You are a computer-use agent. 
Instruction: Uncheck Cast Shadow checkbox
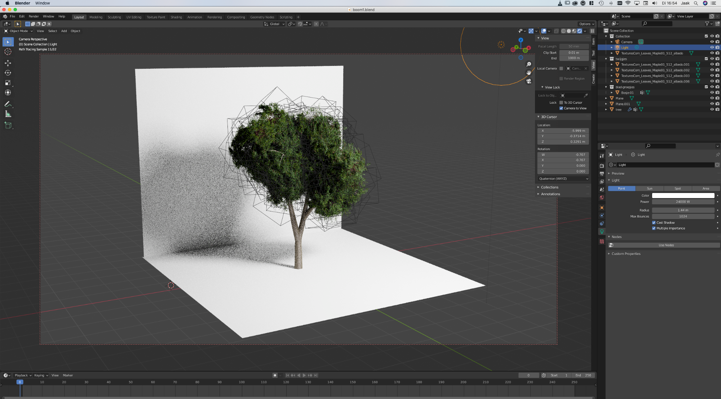tap(654, 223)
